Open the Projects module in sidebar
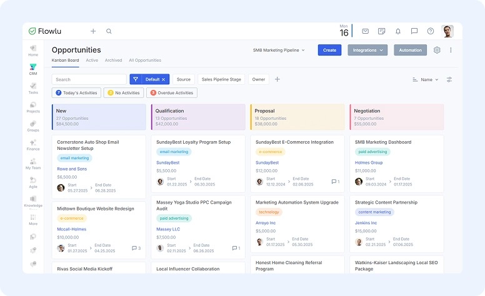Image resolution: width=485 pixels, height=296 pixels. 33,107
